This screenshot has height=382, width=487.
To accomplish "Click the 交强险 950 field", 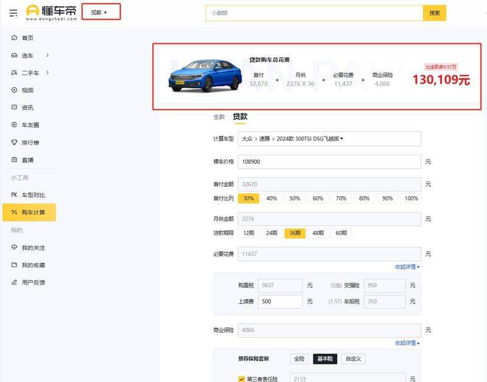I will [x=385, y=285].
